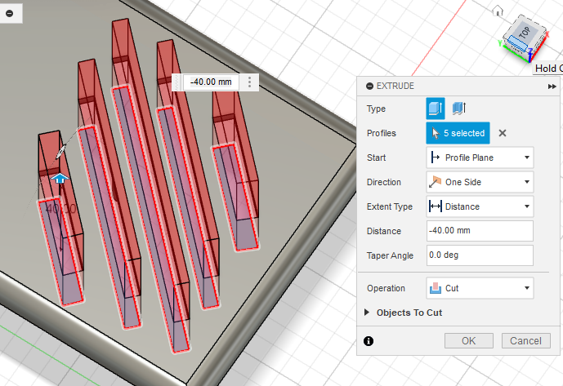Click the 5 selected profiles button
This screenshot has width=563, height=386.
[x=458, y=133]
